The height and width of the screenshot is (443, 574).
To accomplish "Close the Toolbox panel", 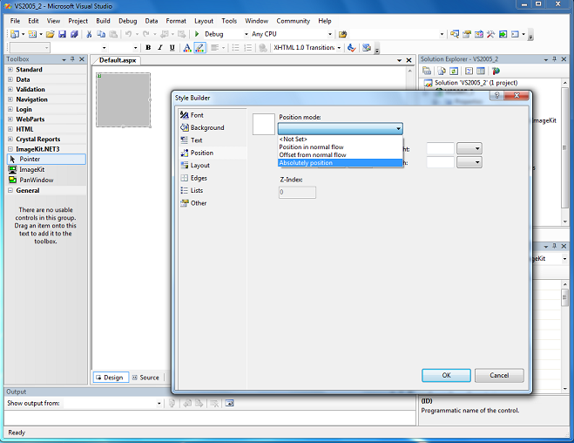I will 82,59.
